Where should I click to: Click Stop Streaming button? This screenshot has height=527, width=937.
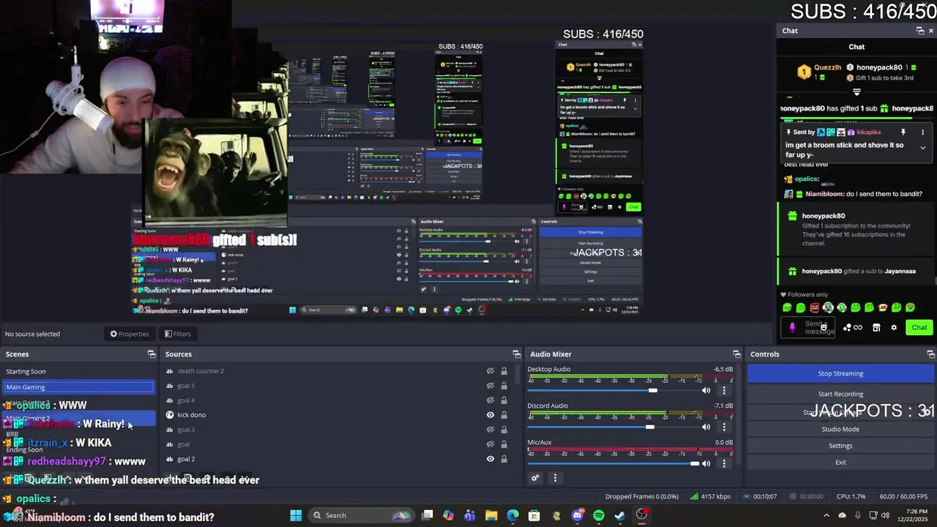(840, 374)
